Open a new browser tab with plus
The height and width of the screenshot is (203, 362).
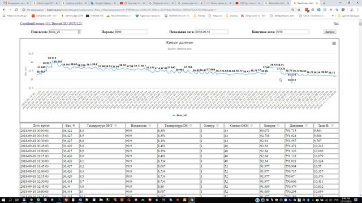[x=324, y=3]
